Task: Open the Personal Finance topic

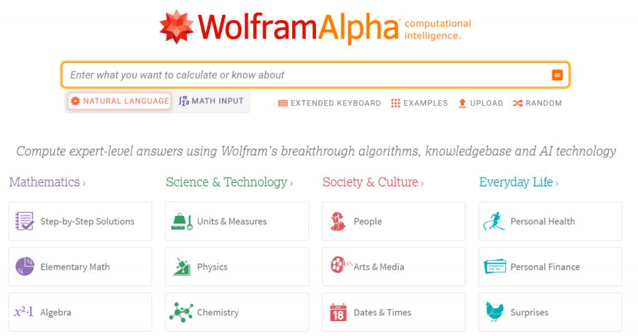Action: pyautogui.click(x=550, y=266)
